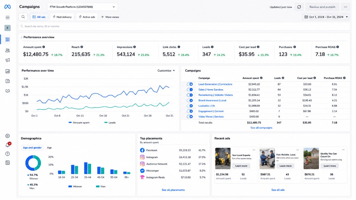Click the F account avatar
Screen dimensions: 356x200
point(8,28)
